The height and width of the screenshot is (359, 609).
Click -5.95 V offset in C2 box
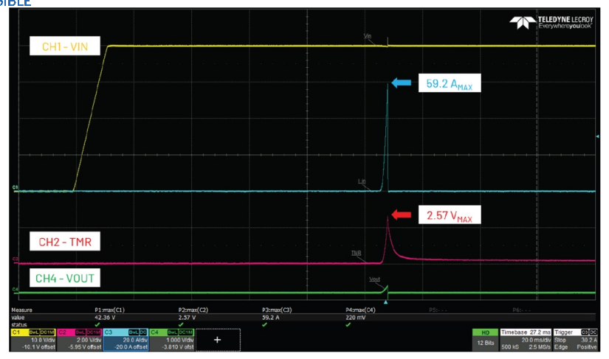(x=85, y=346)
